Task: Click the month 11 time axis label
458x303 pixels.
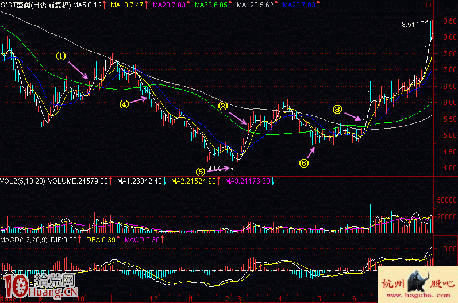Action: click(x=116, y=299)
